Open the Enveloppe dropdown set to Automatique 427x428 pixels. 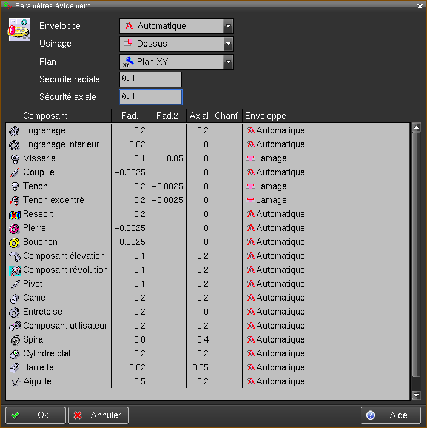click(x=177, y=26)
